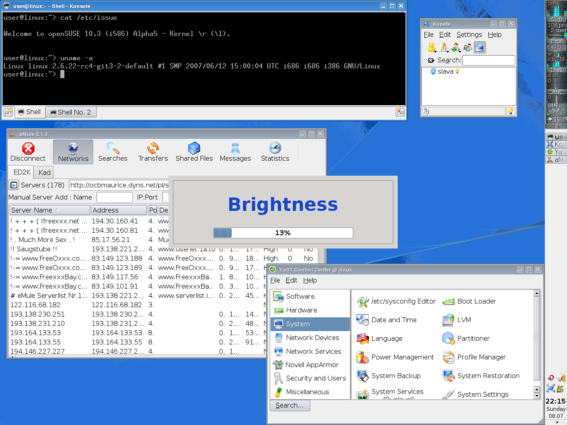
Task: Open the Edit menu in YaST
Action: click(291, 280)
